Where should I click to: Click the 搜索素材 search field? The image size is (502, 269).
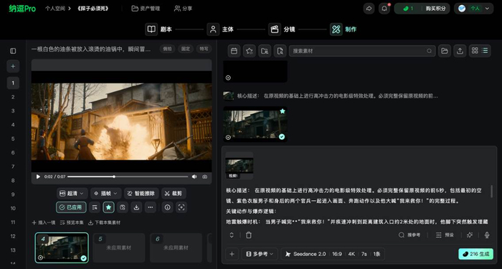pos(362,51)
